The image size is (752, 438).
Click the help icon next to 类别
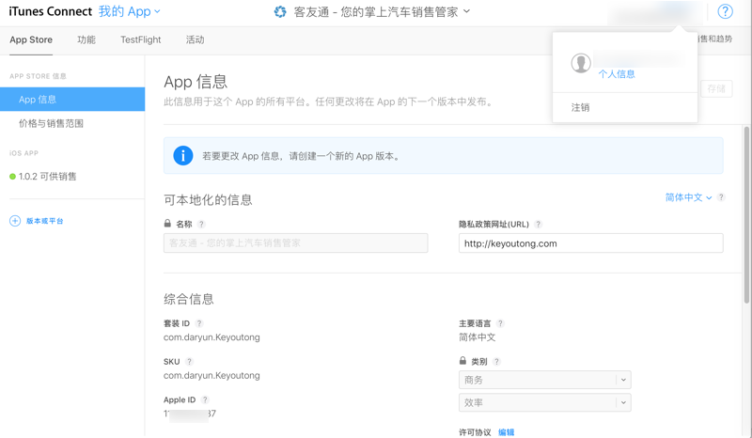pos(496,361)
